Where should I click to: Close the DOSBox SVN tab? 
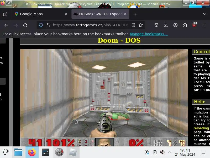click(125, 14)
